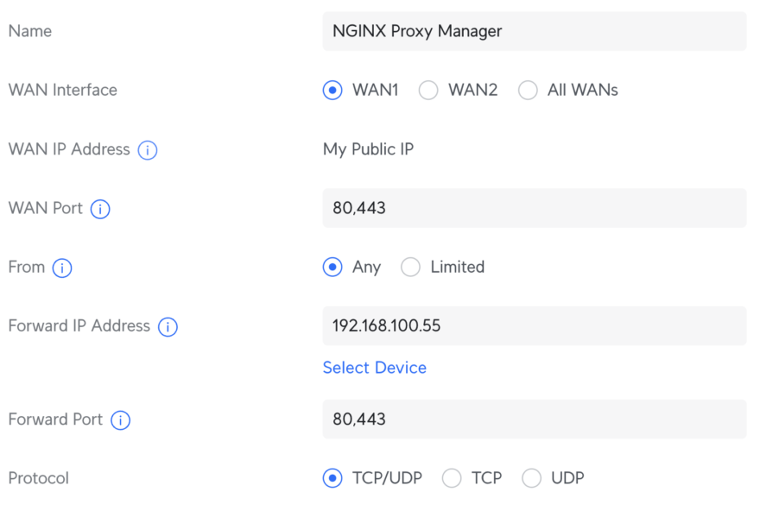Open the Forward Port info tooltip
Image resolution: width=760 pixels, height=517 pixels.
point(120,420)
